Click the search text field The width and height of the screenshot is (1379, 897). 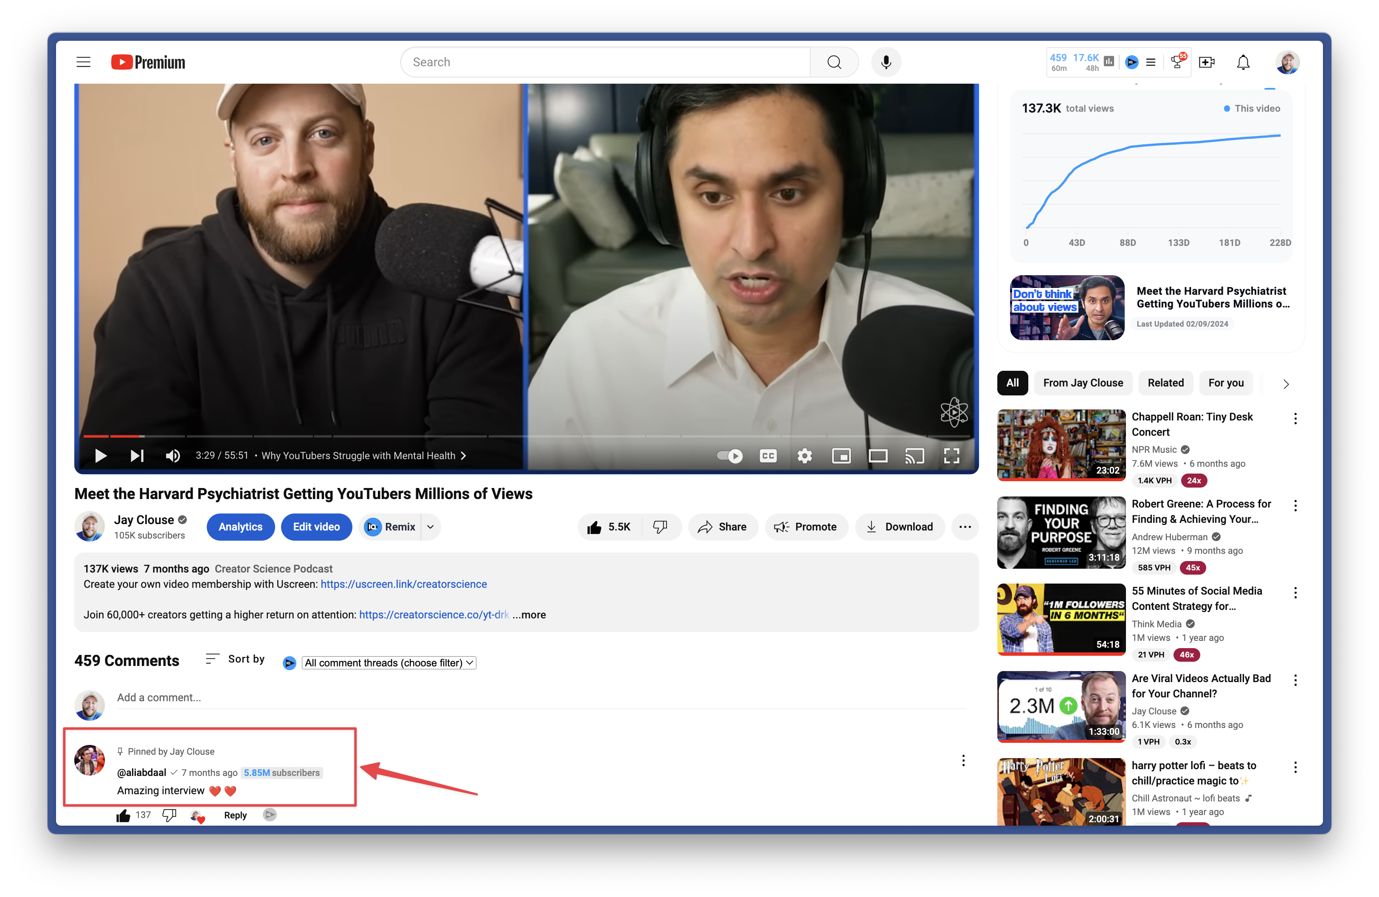[x=605, y=62]
